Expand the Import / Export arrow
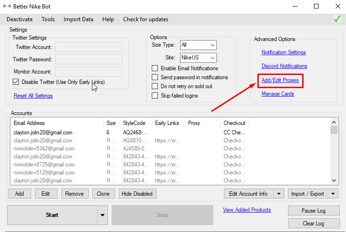 333,194
